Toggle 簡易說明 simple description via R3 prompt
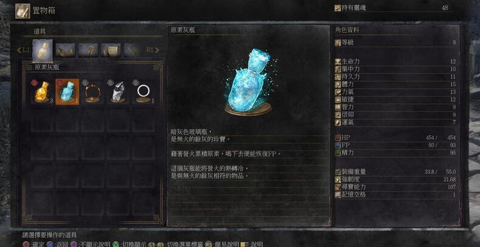Image resolution: width=480 pixels, height=247 pixels. pos(221,244)
